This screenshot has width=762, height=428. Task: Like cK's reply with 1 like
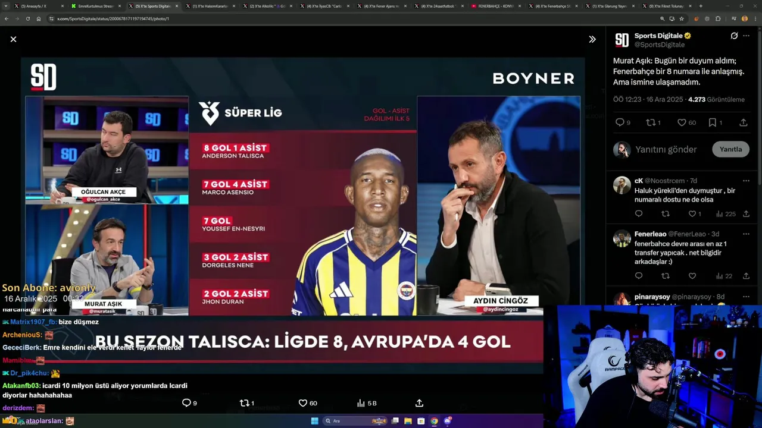point(695,214)
